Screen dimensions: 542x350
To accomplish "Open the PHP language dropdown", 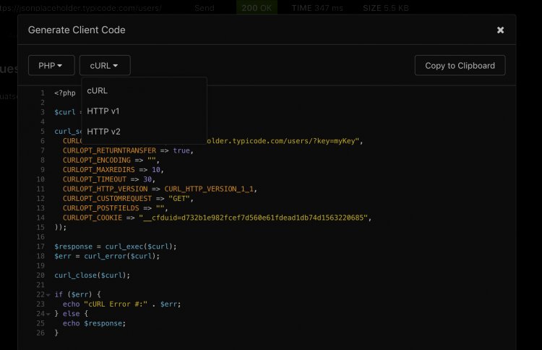I will (x=51, y=65).
